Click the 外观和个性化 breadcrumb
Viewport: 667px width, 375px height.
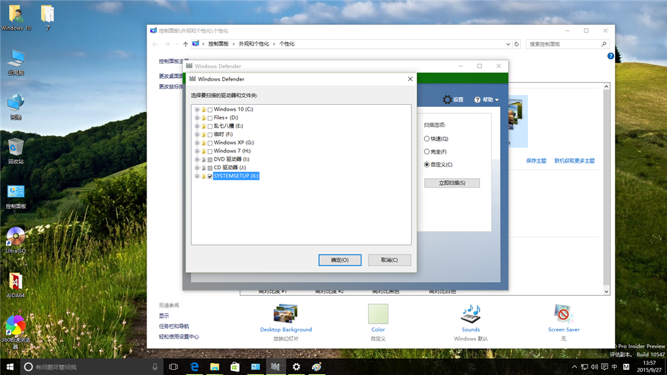(253, 44)
